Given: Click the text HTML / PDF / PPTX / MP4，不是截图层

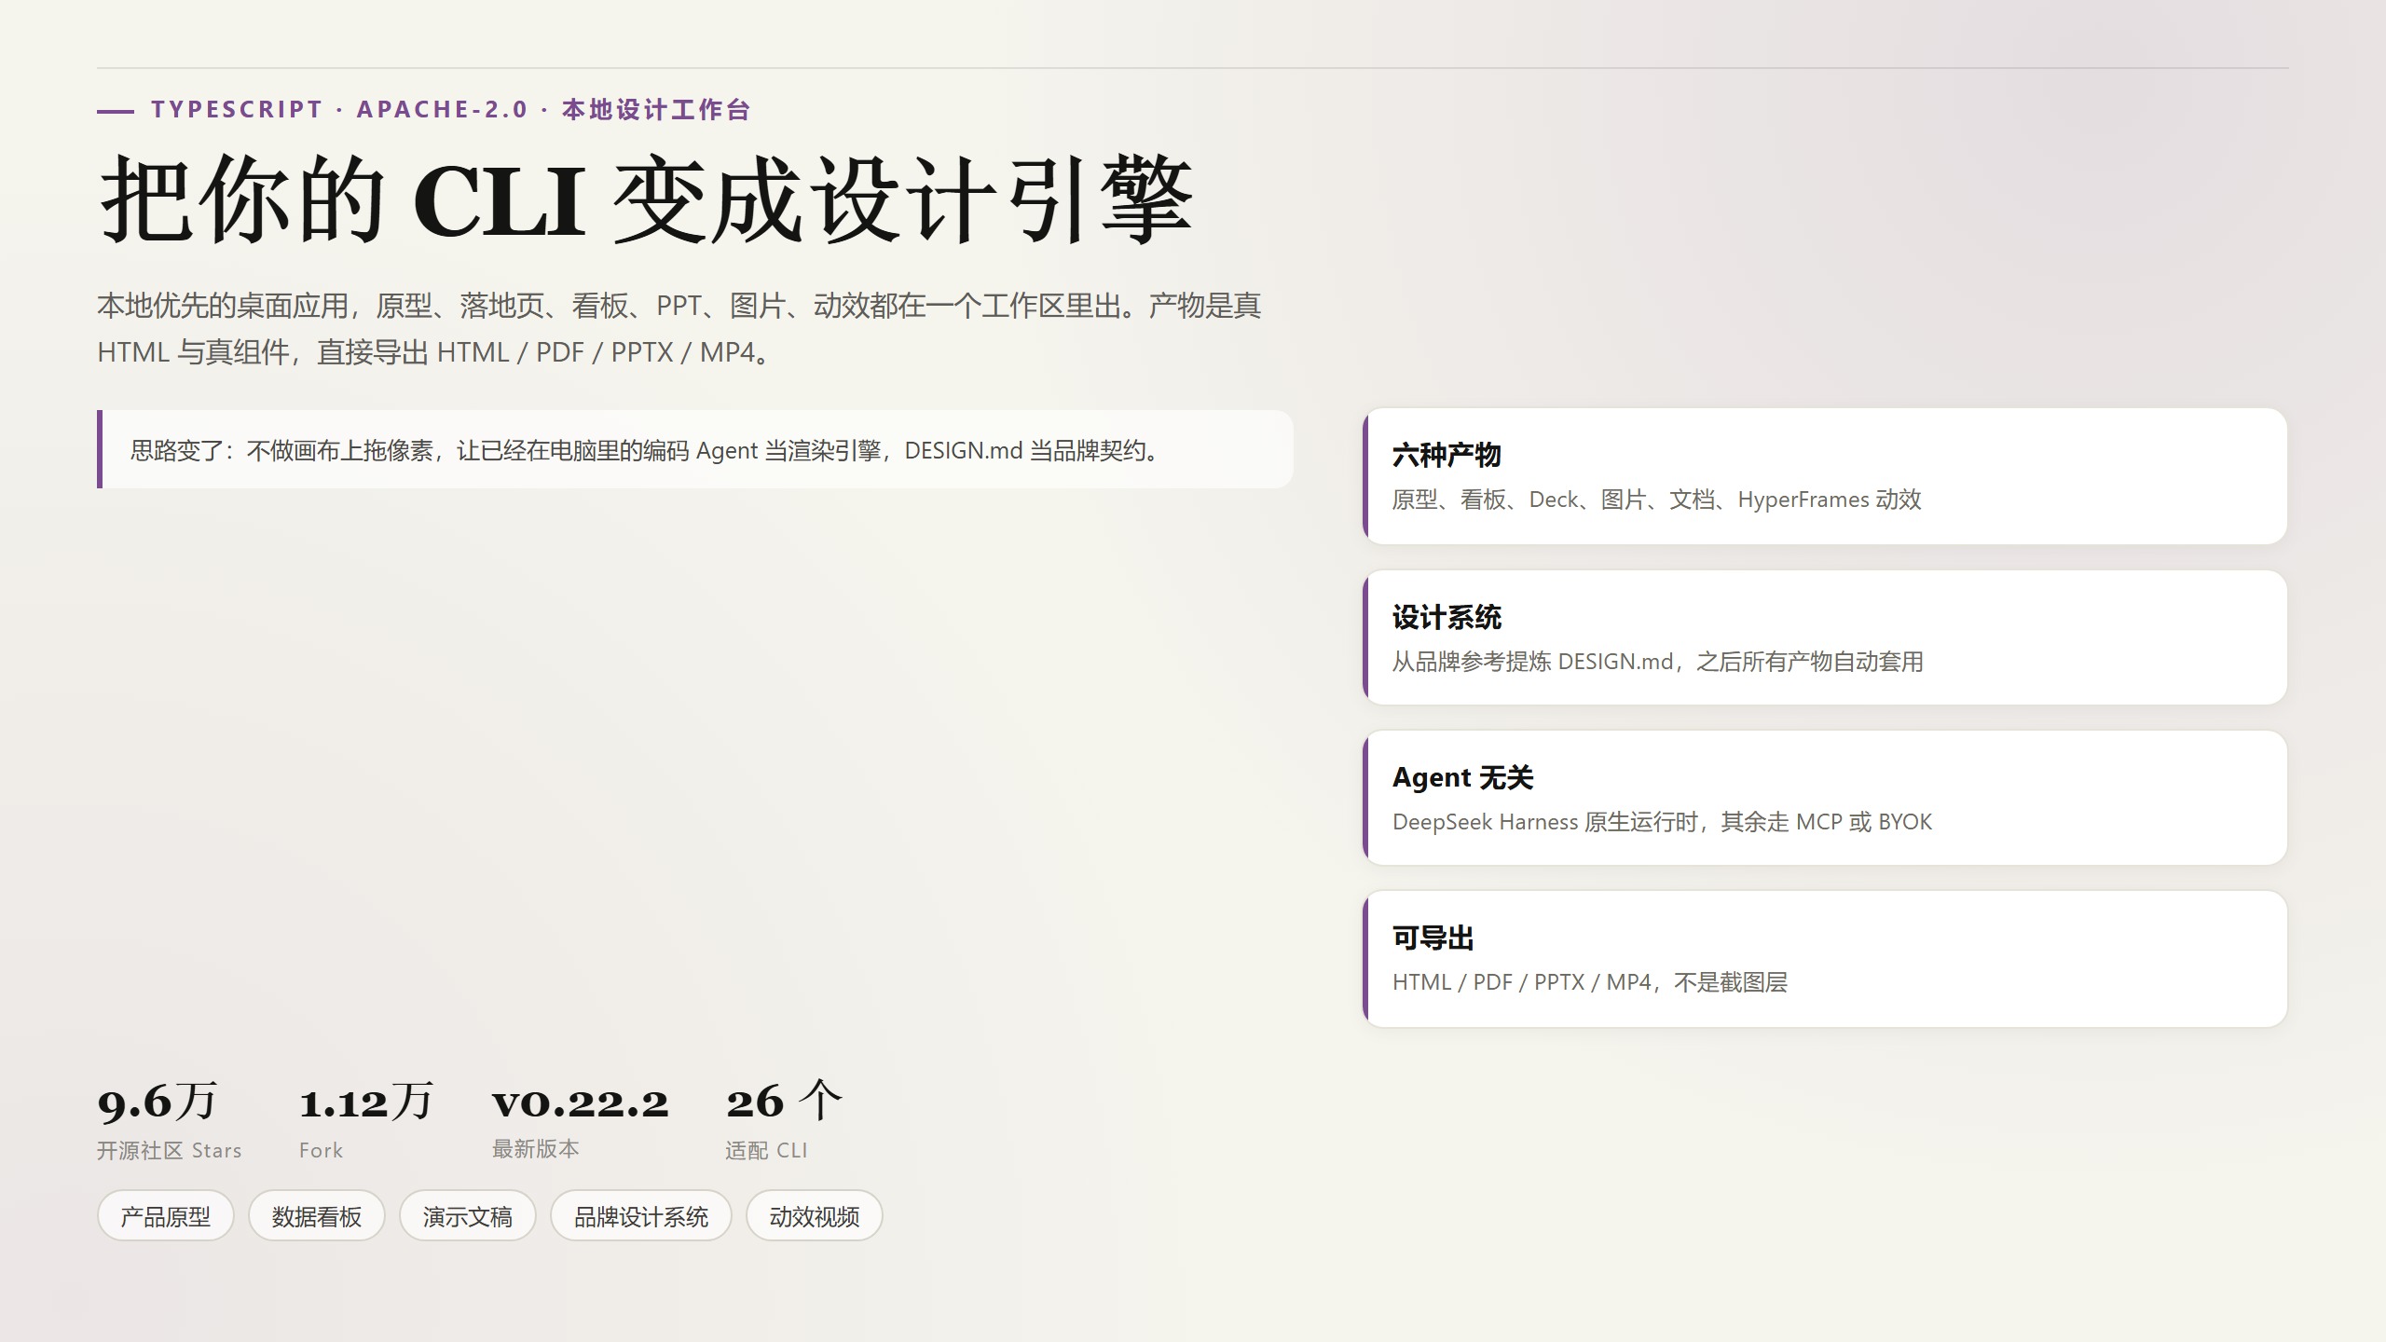Looking at the screenshot, I should pos(1589,982).
